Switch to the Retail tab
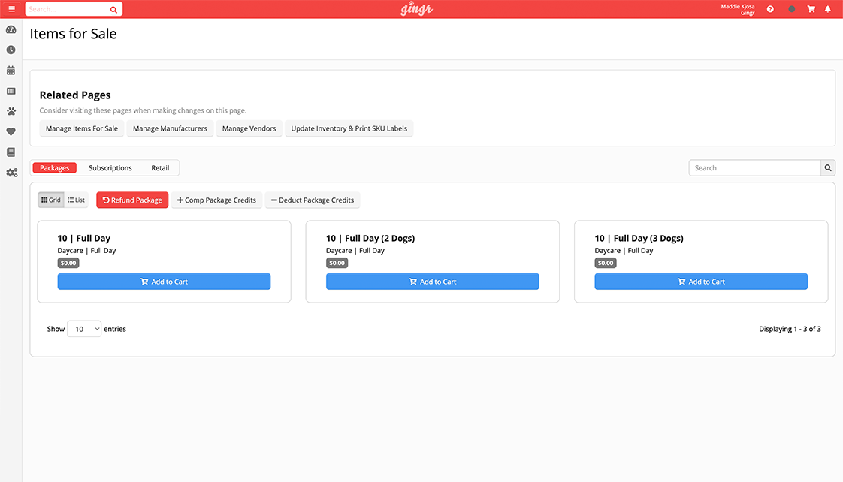Viewport: 843px width, 482px height. tap(160, 167)
